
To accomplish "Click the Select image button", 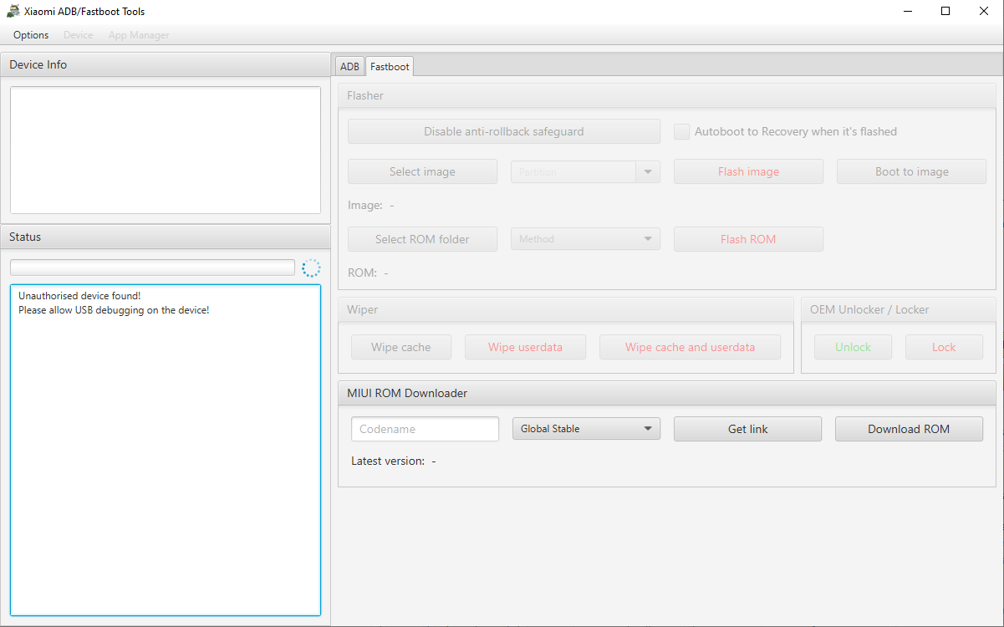I will click(422, 171).
